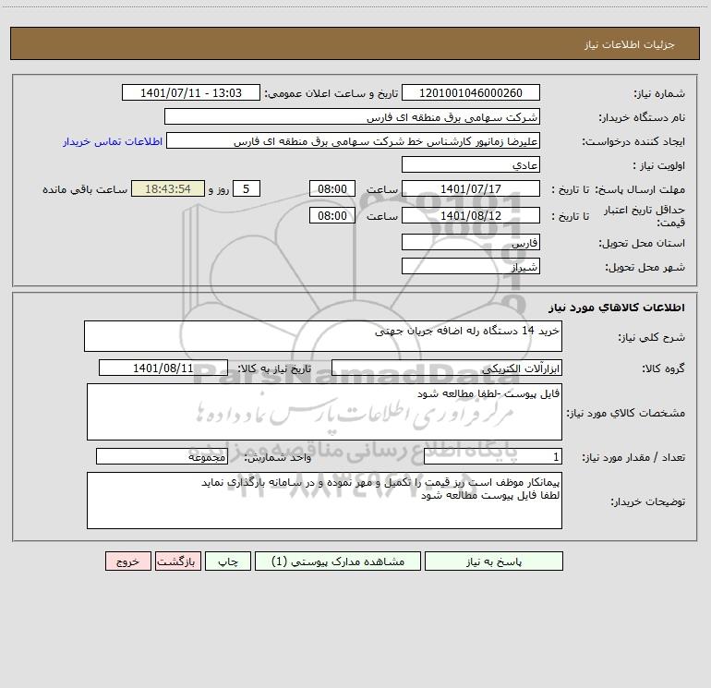Click the delivery city field شیراز
Viewport: 711px width, 688px height.
click(x=471, y=266)
